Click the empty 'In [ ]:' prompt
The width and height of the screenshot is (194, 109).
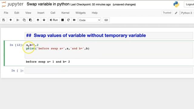point(17,71)
